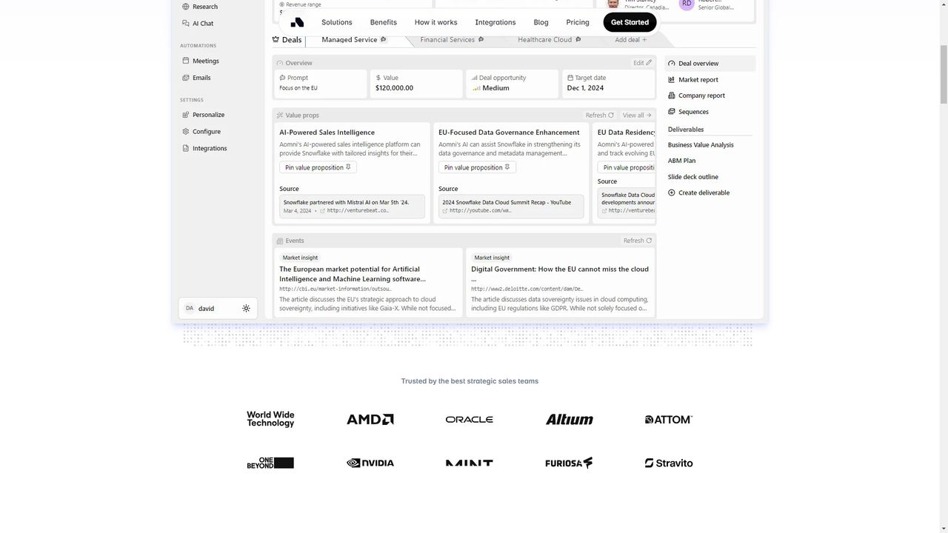Screen dimensions: 948x533
Task: Click the Deals crown icon
Action: (276, 40)
